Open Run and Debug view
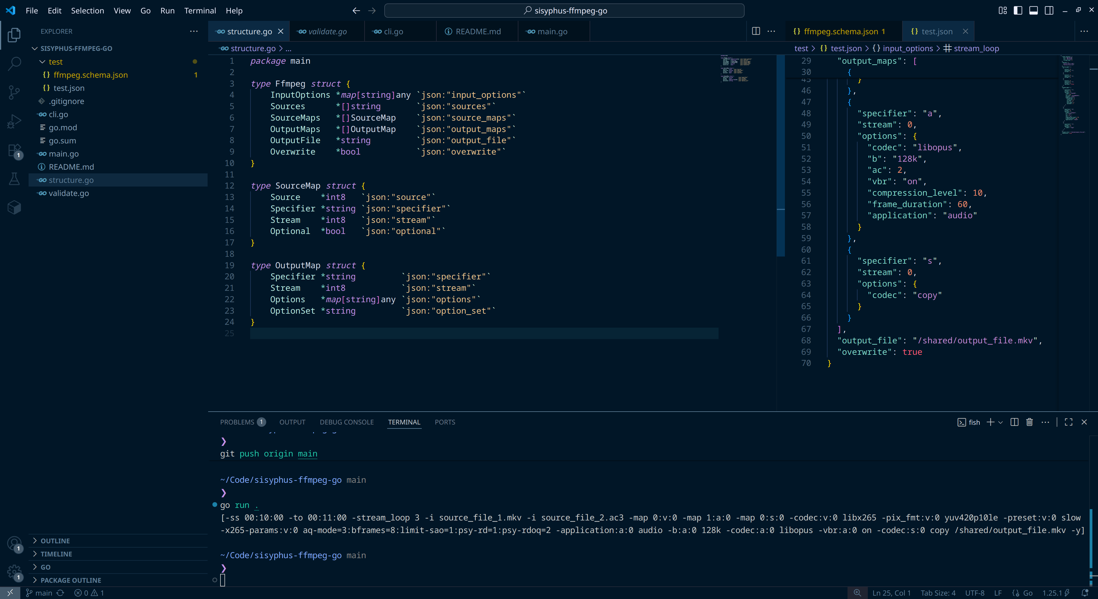The image size is (1098, 599). pyautogui.click(x=14, y=121)
